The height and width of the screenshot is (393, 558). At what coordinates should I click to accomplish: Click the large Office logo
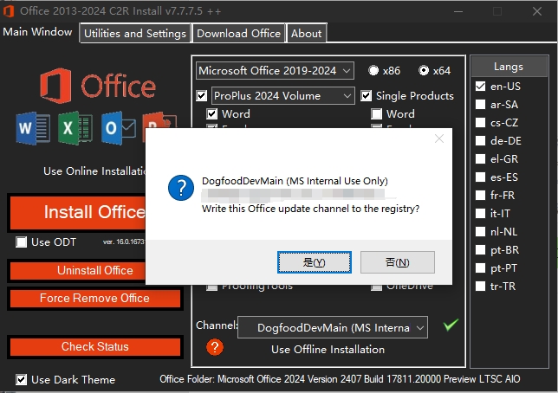coord(98,86)
